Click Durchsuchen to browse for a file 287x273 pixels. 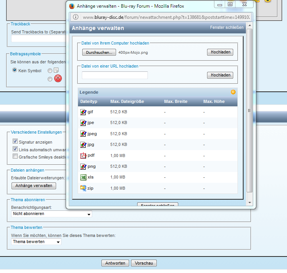click(x=99, y=52)
